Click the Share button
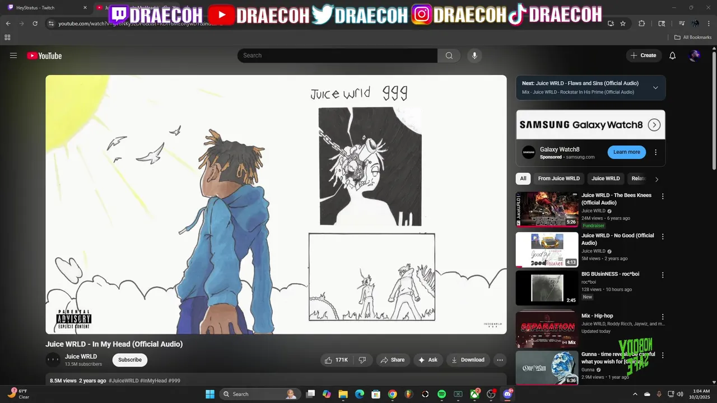 [x=393, y=360]
